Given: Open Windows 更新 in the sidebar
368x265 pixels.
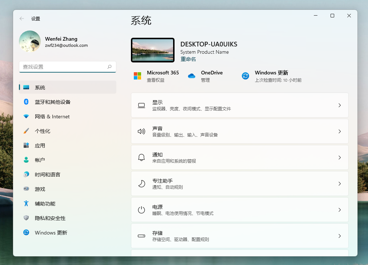Looking at the screenshot, I should 68,233.
